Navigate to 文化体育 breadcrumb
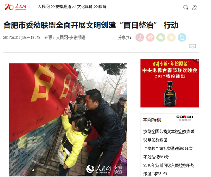 (x=85, y=7)
